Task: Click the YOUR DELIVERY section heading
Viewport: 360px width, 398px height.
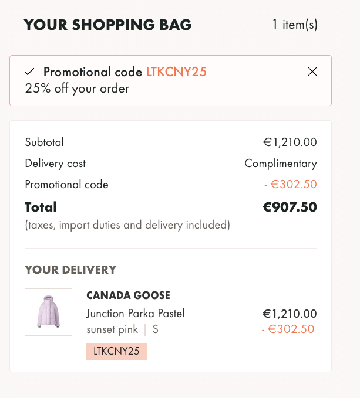Action: pos(70,270)
